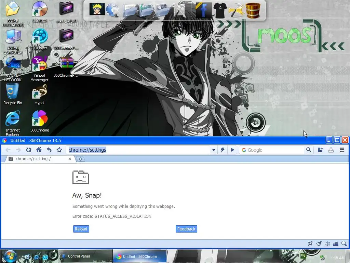
Task: Open the downloads tray icon
Action: [331, 150]
